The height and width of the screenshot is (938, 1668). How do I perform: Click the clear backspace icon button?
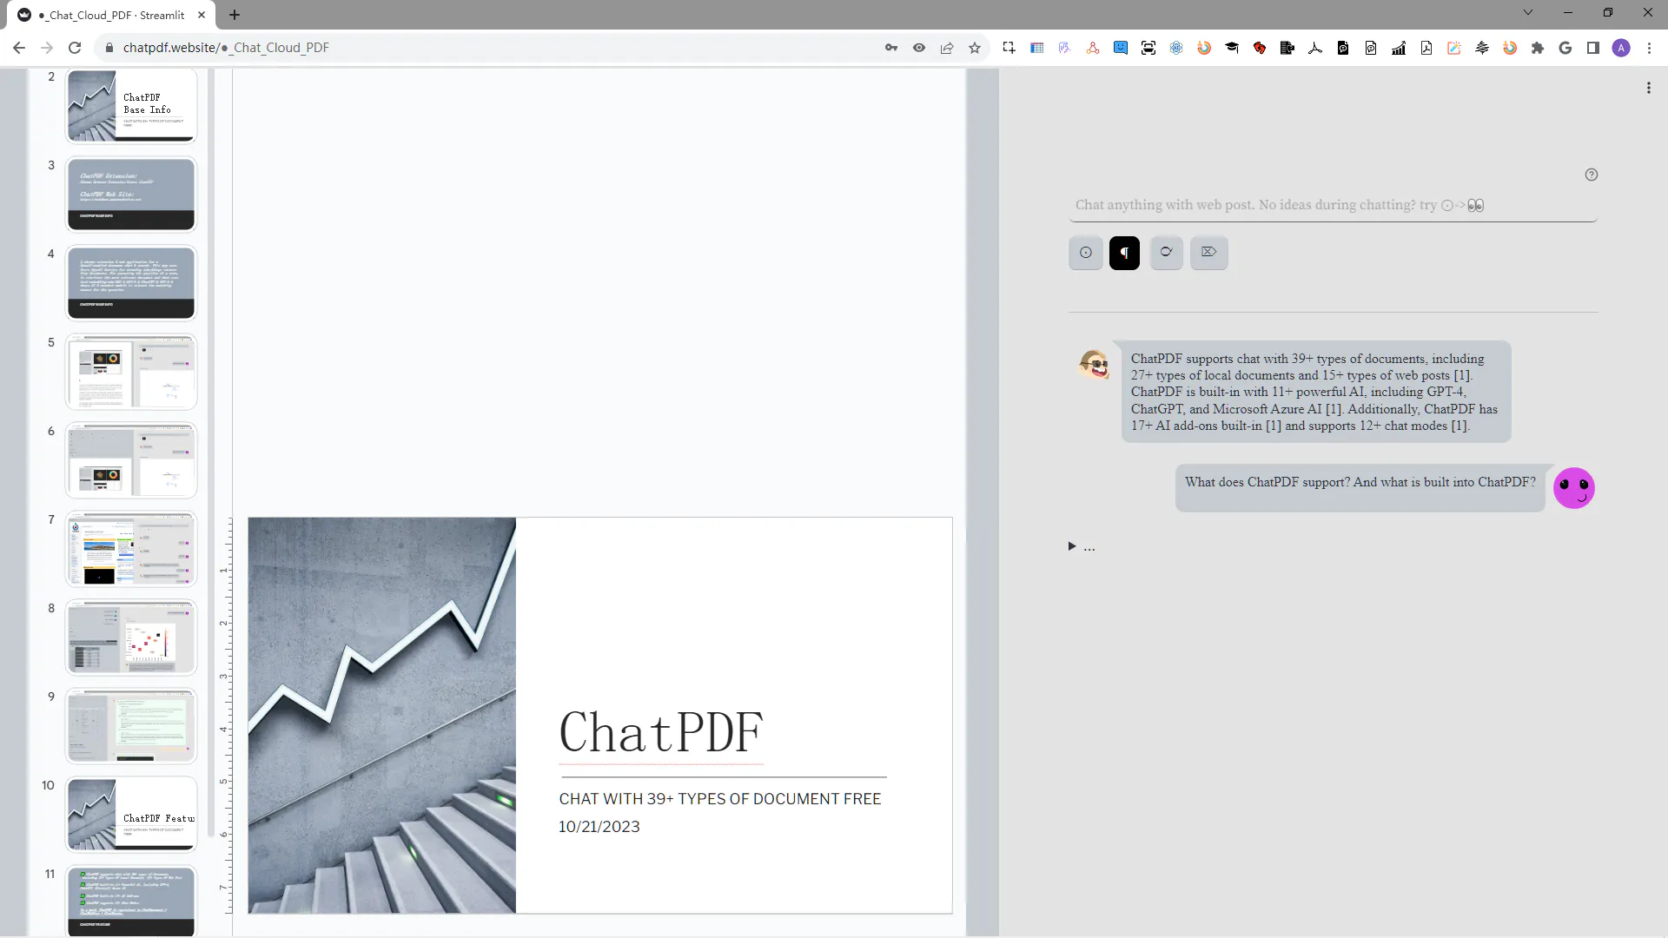(1208, 253)
